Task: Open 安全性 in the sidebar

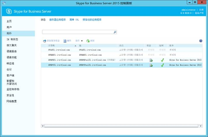Action: click(x=10, y=95)
